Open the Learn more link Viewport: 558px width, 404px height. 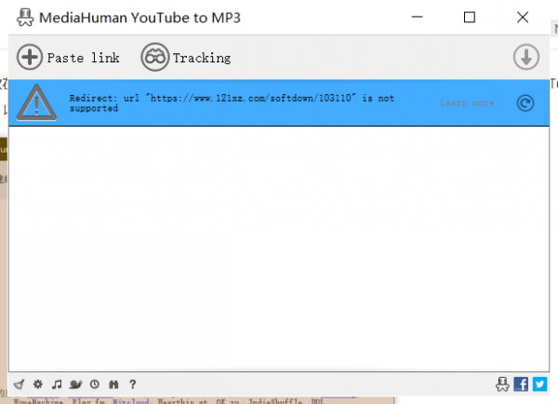(467, 103)
